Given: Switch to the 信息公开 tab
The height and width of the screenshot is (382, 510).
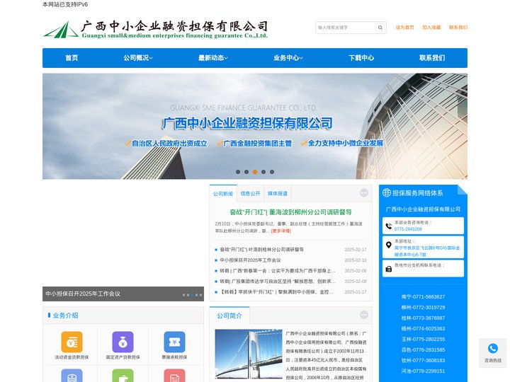Looking at the screenshot, I should coord(250,194).
